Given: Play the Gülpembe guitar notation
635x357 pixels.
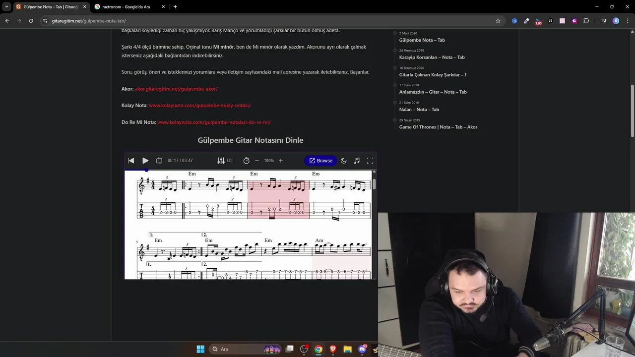Looking at the screenshot, I should (145, 161).
